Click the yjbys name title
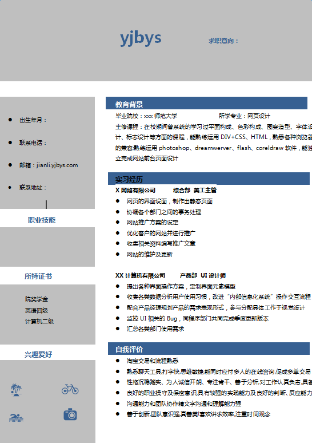Image resolution: width=312 pixels, height=443 pixels. [141, 38]
